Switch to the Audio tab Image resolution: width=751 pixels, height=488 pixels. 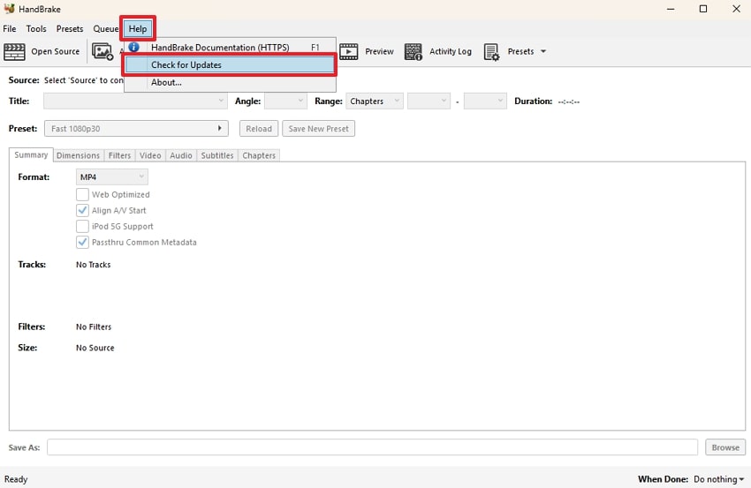[181, 155]
